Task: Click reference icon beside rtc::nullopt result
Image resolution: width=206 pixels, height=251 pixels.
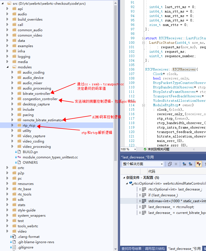Action: [144, 207]
